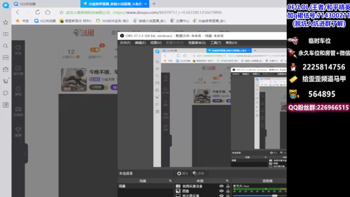Open 关注 heart icon on Douyu sidebar
Screen dimensions: 350x197
tap(18, 50)
